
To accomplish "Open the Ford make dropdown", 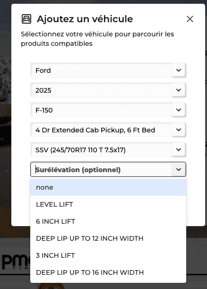I will pos(108,70).
